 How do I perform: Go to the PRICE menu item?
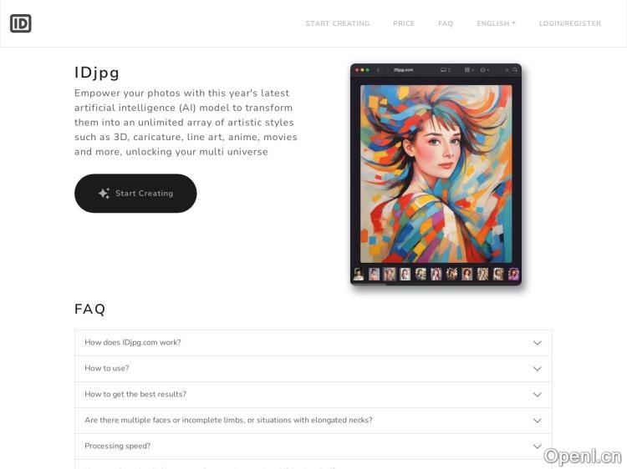(x=404, y=23)
